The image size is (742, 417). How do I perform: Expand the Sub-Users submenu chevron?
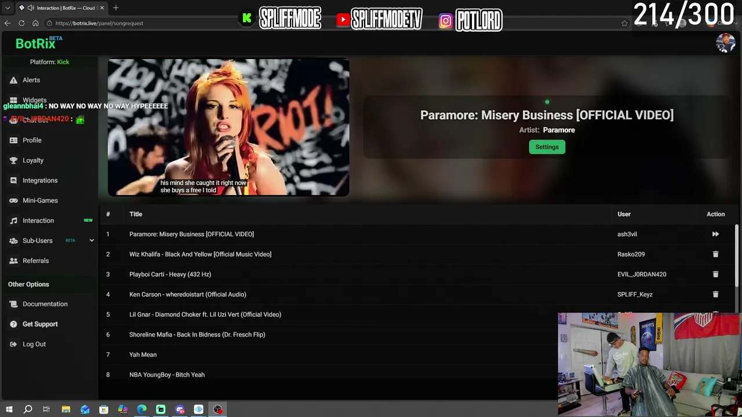click(92, 240)
